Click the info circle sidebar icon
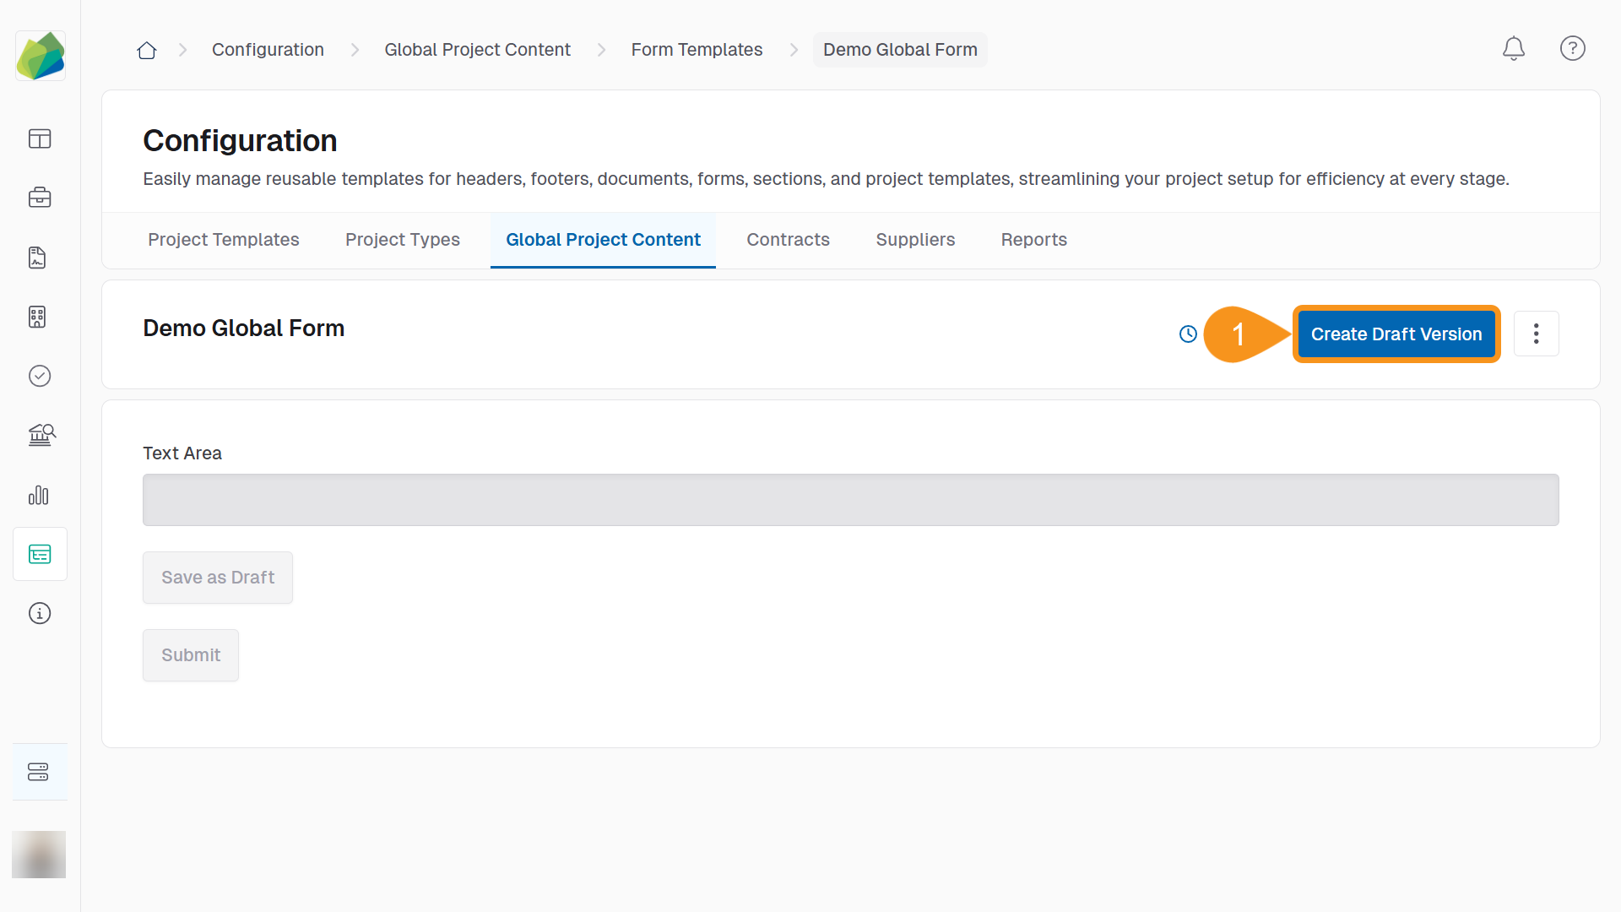Image resolution: width=1621 pixels, height=912 pixels. [40, 613]
